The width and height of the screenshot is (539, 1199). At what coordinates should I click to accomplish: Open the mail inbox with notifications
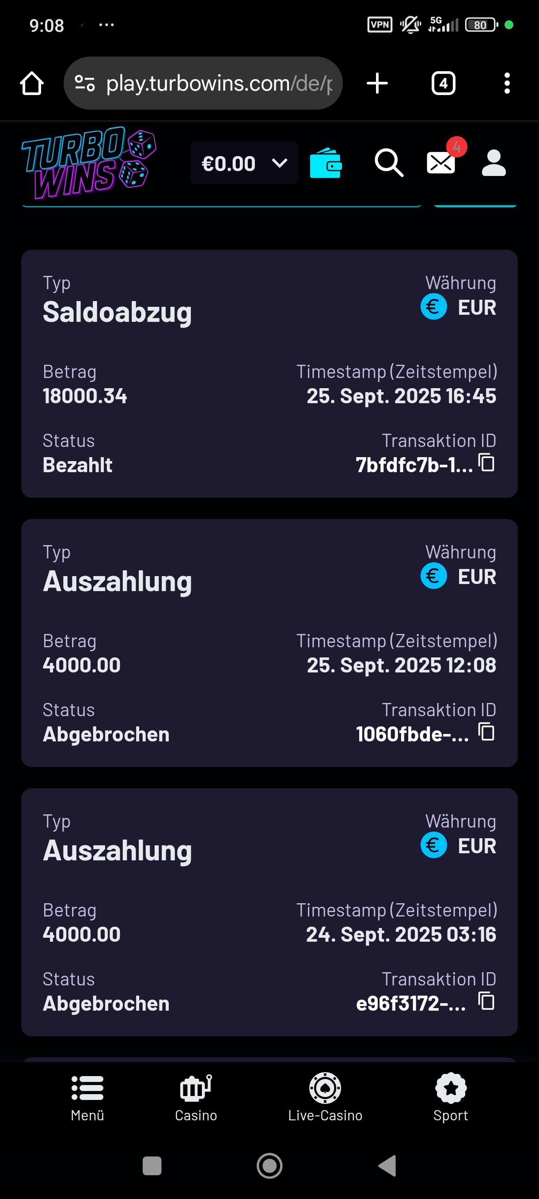tap(441, 162)
